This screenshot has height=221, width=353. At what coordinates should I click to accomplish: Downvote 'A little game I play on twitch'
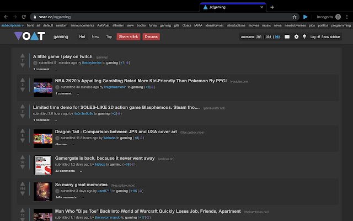(x=23, y=65)
